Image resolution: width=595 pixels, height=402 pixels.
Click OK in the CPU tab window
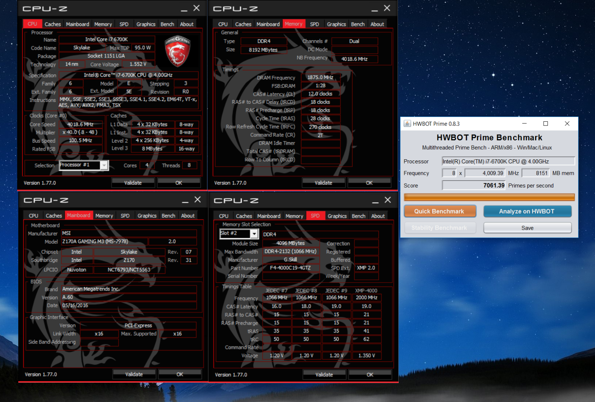click(179, 183)
